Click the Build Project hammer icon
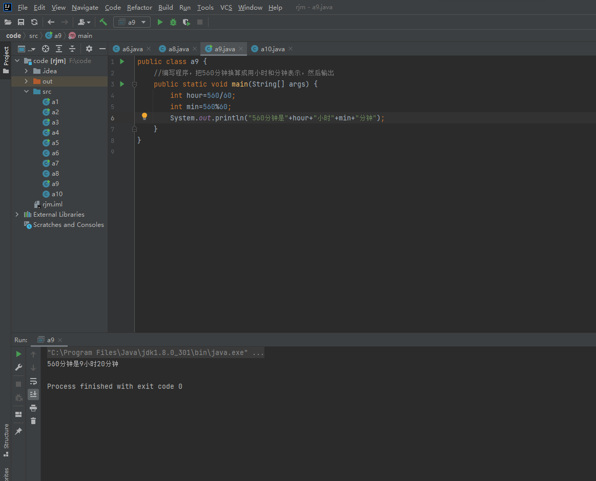 point(104,22)
